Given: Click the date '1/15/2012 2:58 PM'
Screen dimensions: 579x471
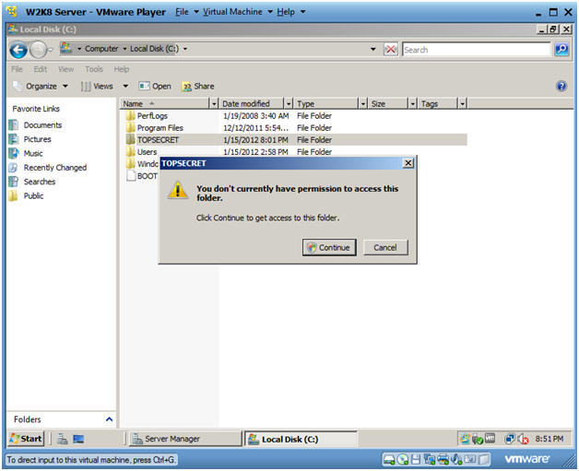Looking at the screenshot, I should pos(255,152).
